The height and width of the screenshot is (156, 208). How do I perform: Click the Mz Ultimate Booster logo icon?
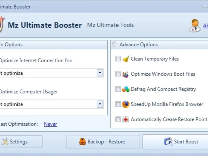(2, 24)
